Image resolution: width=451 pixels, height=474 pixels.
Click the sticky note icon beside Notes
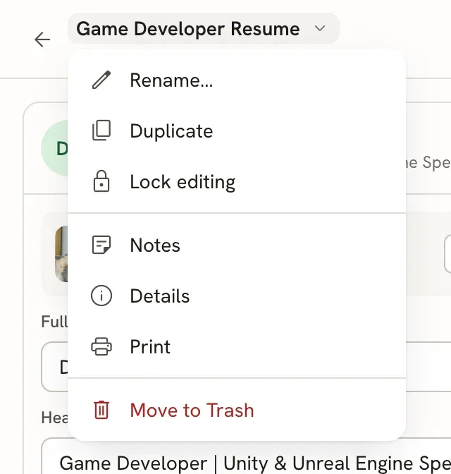pyautogui.click(x=101, y=245)
